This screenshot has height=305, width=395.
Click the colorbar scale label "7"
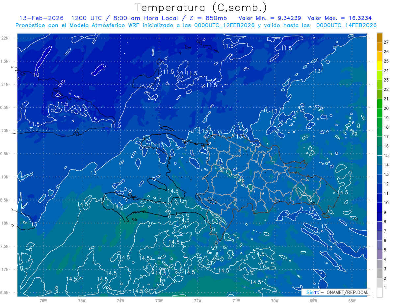pos(385,231)
